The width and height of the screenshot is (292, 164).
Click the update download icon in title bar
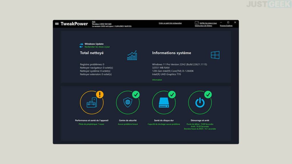click(197, 23)
